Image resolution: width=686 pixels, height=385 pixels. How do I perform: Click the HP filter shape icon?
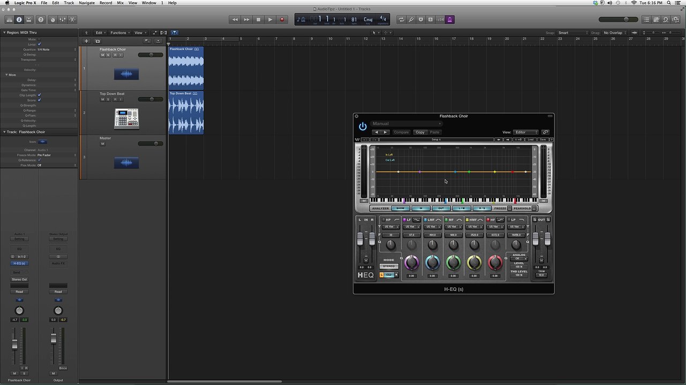tap(397, 220)
